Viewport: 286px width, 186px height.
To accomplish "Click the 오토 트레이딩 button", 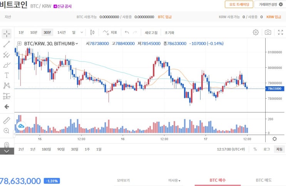I will click(239, 4).
